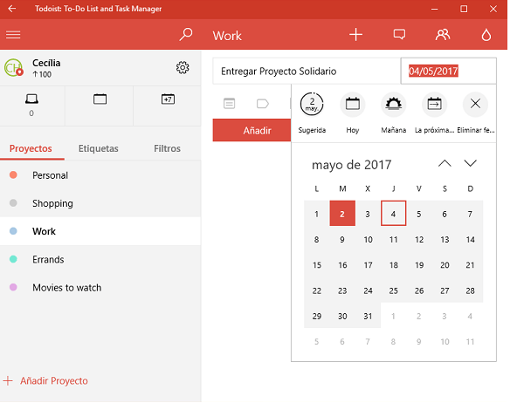This screenshot has width=524, height=403.
Task: Select grayed June 11 in calendar
Action: [470, 342]
